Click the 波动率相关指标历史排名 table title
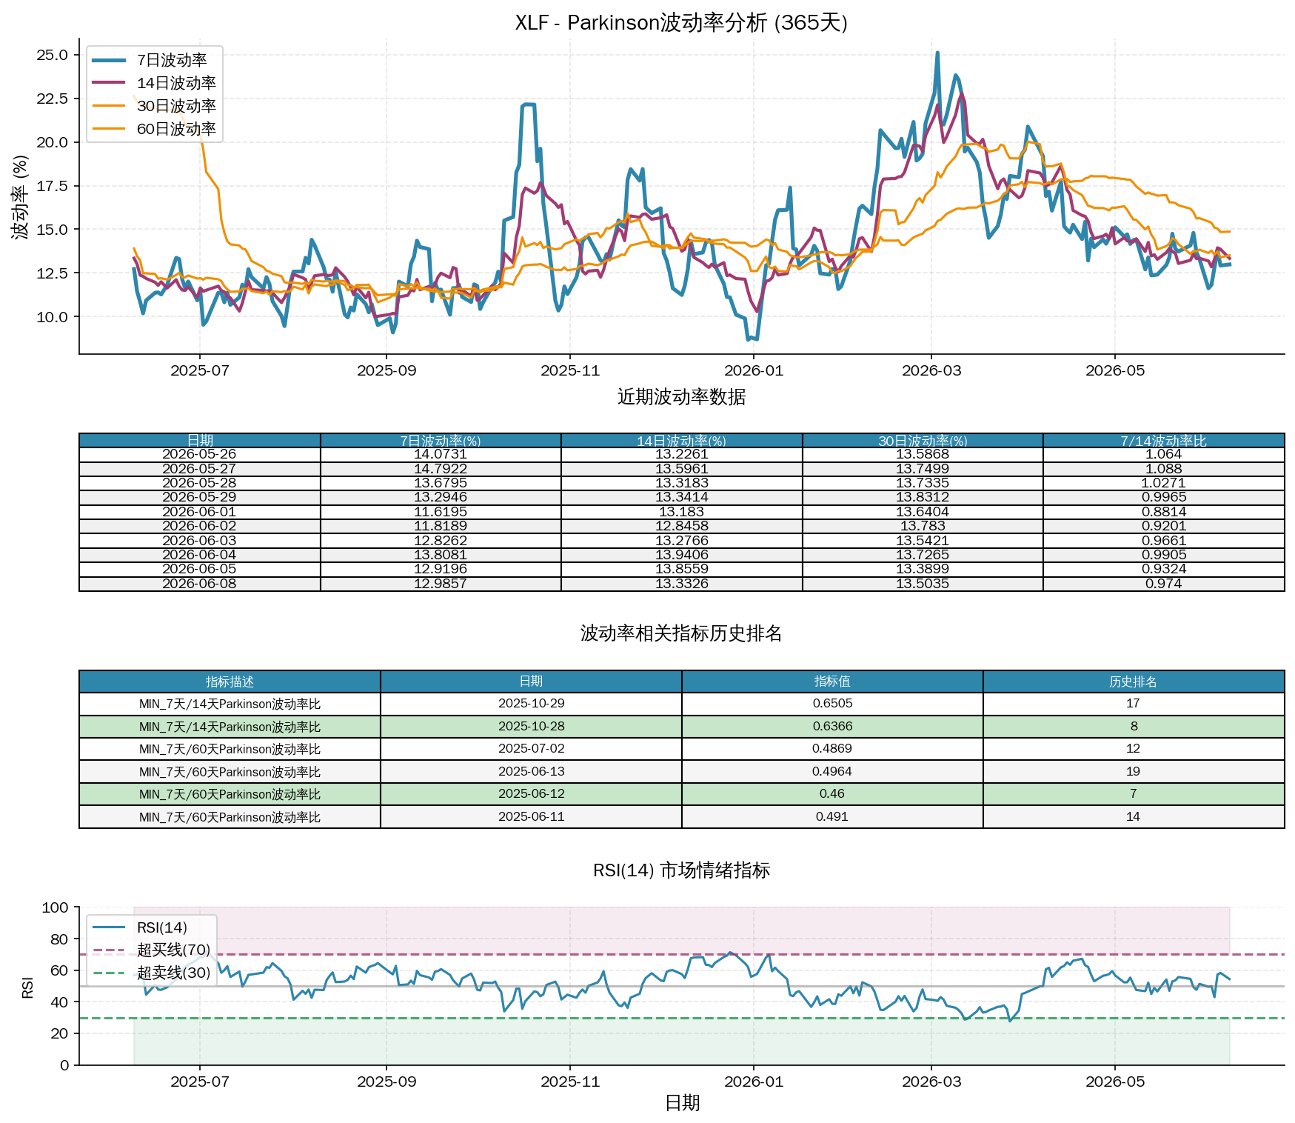This screenshot has width=1295, height=1123. 681,633
